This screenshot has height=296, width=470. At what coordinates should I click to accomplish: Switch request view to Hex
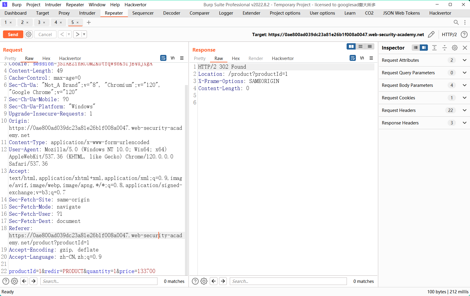46,58
